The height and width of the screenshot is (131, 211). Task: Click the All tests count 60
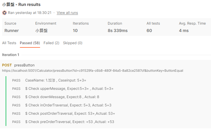pos(149,31)
